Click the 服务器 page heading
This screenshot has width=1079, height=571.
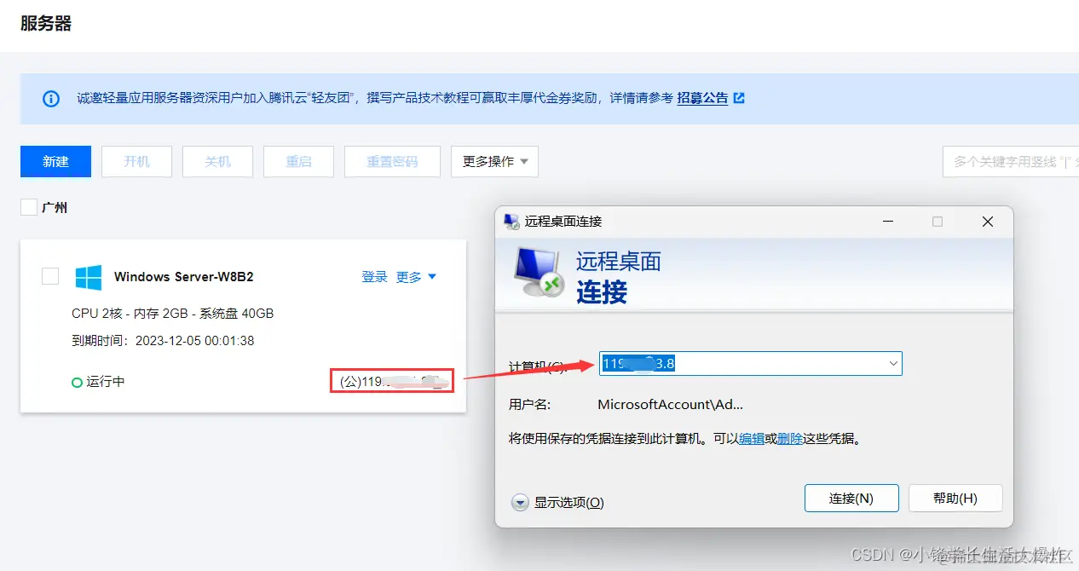pyautogui.click(x=46, y=23)
